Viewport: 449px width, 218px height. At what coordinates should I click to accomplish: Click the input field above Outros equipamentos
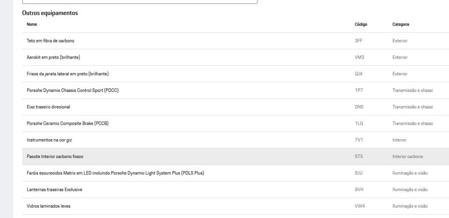[139, 2]
